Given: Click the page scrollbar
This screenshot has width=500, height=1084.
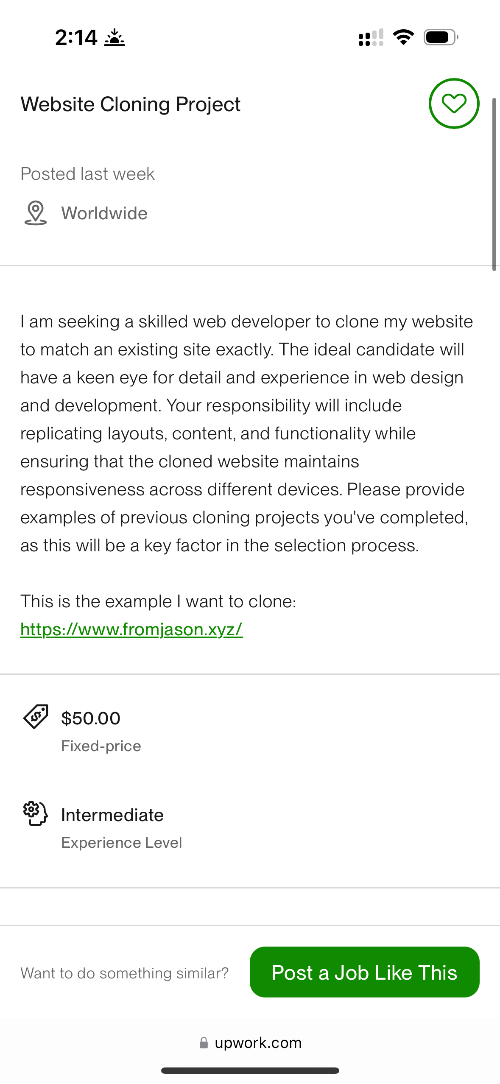Looking at the screenshot, I should [494, 184].
